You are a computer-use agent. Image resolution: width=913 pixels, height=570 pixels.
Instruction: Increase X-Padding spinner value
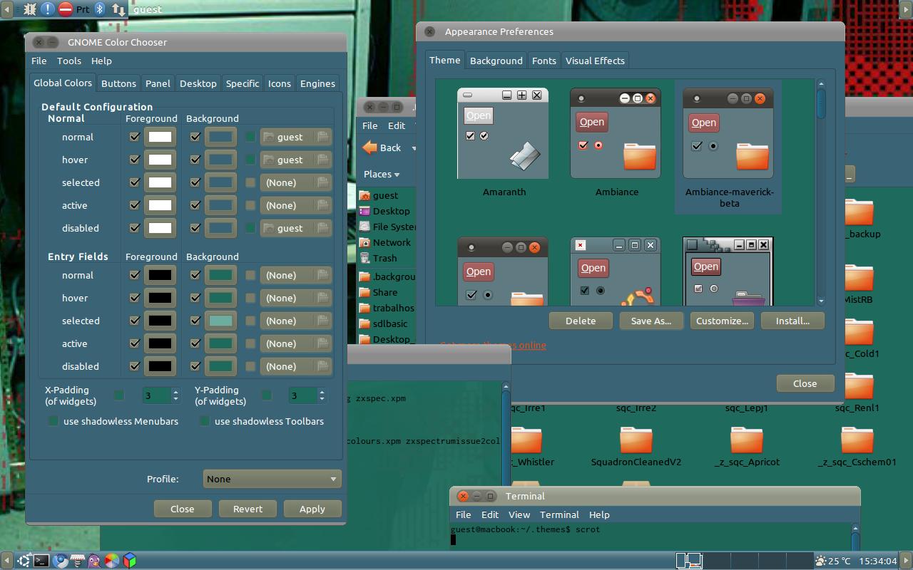point(175,391)
